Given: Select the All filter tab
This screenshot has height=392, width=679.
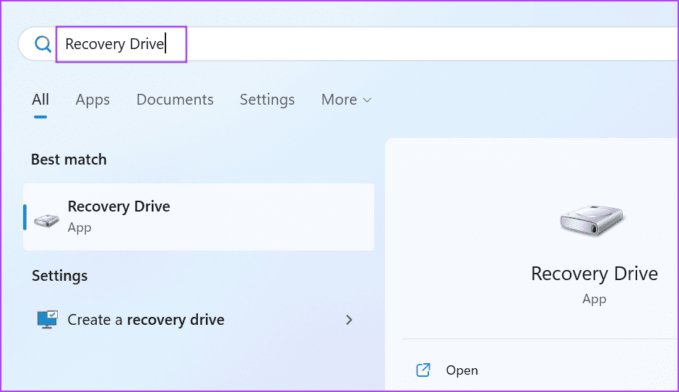Looking at the screenshot, I should tap(40, 100).
